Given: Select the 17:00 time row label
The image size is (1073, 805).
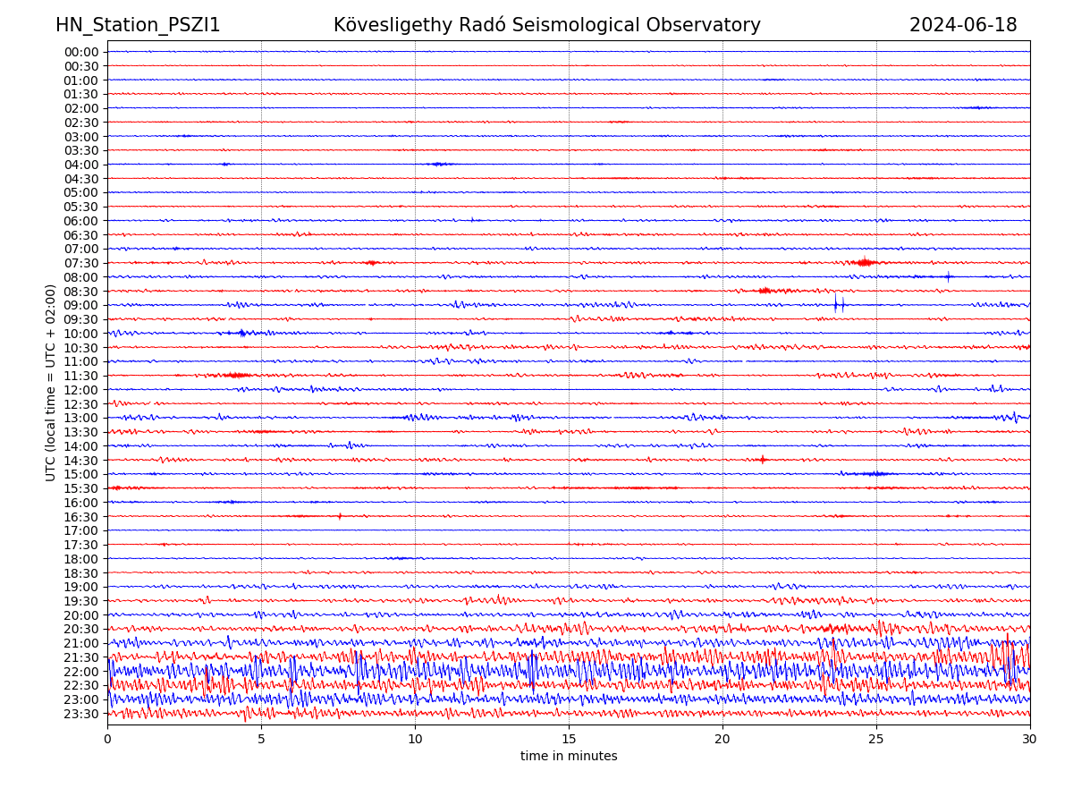Looking at the screenshot, I should click(80, 530).
